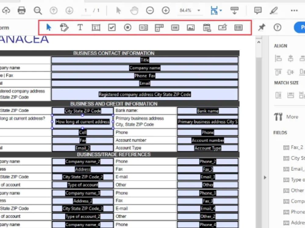
Task: Click the scrolling mode keyboard icon
Action: click(234, 10)
